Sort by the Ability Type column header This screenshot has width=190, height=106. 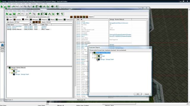(46, 25)
